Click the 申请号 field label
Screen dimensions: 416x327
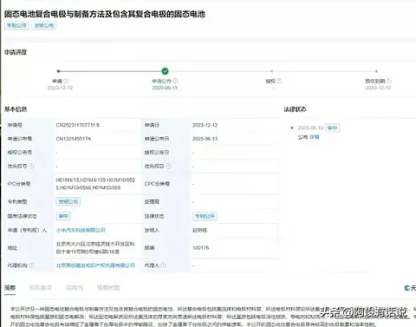tap(15, 125)
